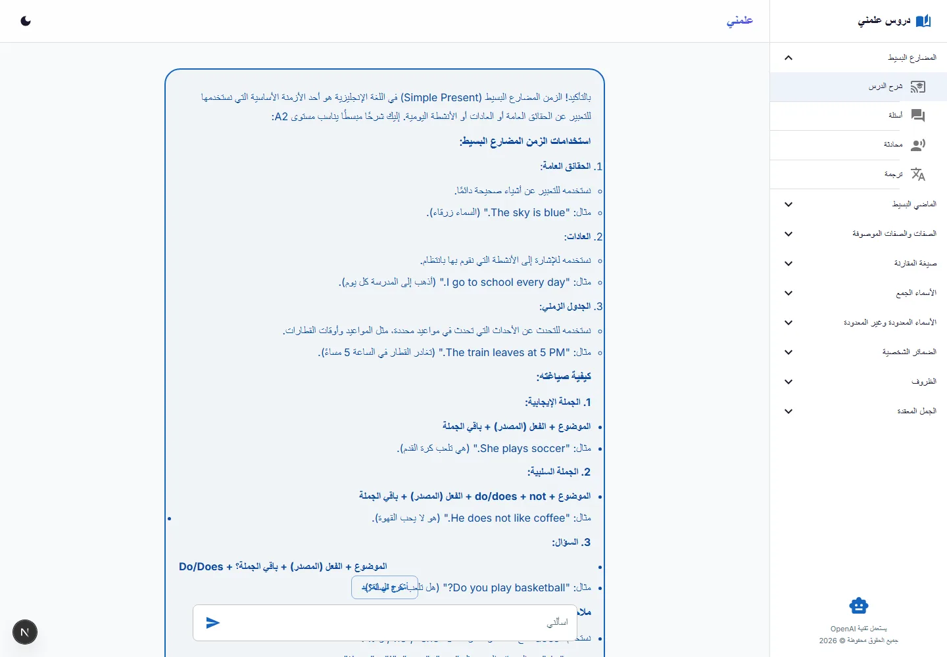The width and height of the screenshot is (947, 657).
Task: Click the السؤال numbered heading
Action: pyautogui.click(x=571, y=542)
